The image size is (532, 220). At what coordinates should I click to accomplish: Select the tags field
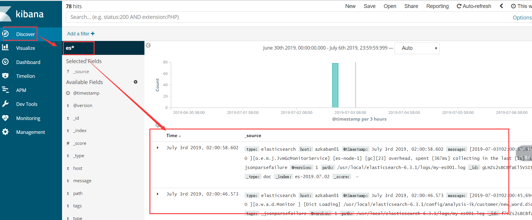[x=77, y=206]
